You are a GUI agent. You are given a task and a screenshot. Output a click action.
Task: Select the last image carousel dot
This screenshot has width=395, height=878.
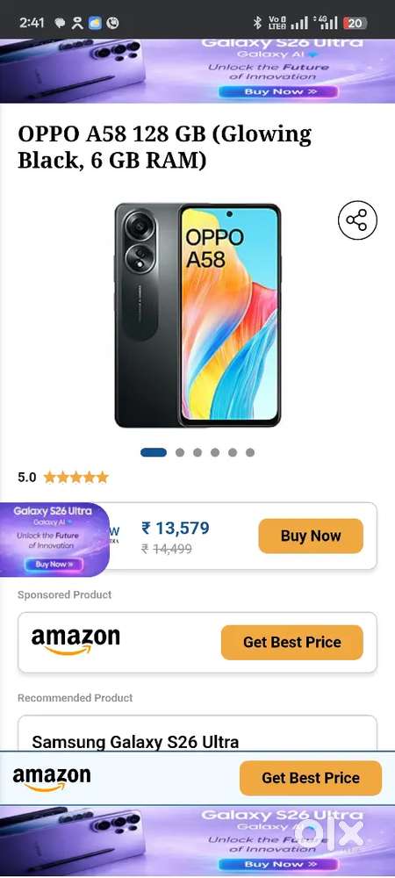[250, 452]
